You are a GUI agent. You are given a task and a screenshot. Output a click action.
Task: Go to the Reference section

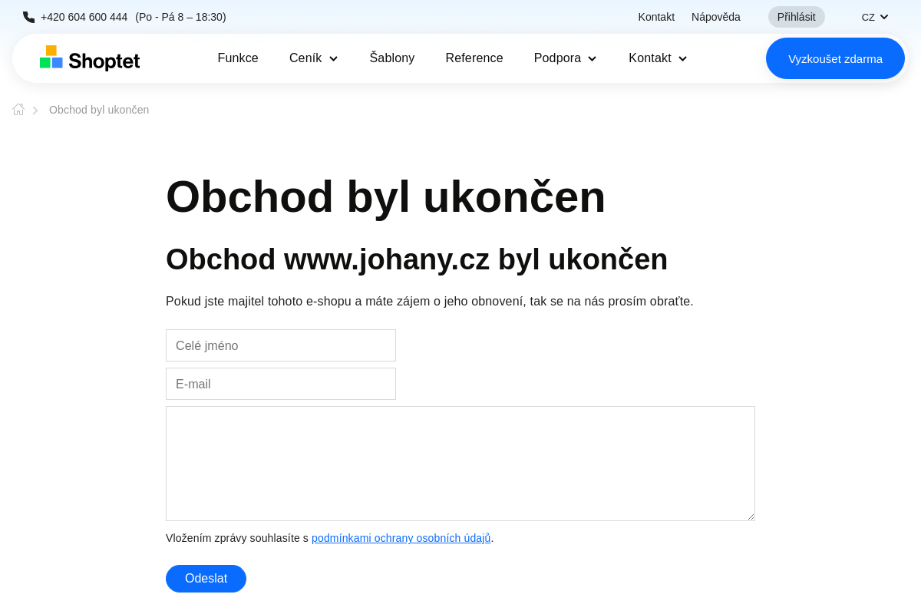(x=474, y=58)
